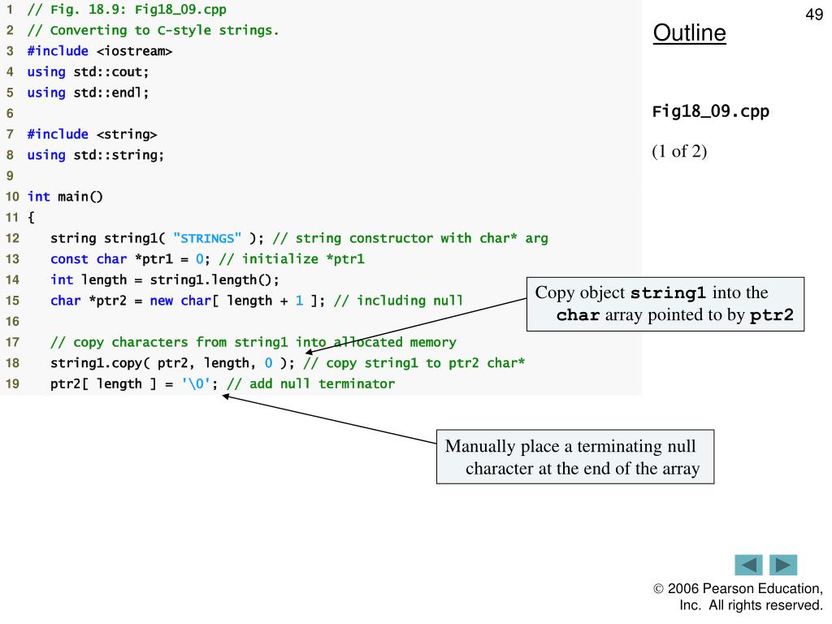Select the using std::string statement
The image size is (832, 624).
(96, 155)
